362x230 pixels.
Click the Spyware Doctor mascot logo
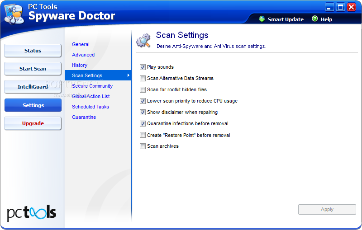click(14, 14)
